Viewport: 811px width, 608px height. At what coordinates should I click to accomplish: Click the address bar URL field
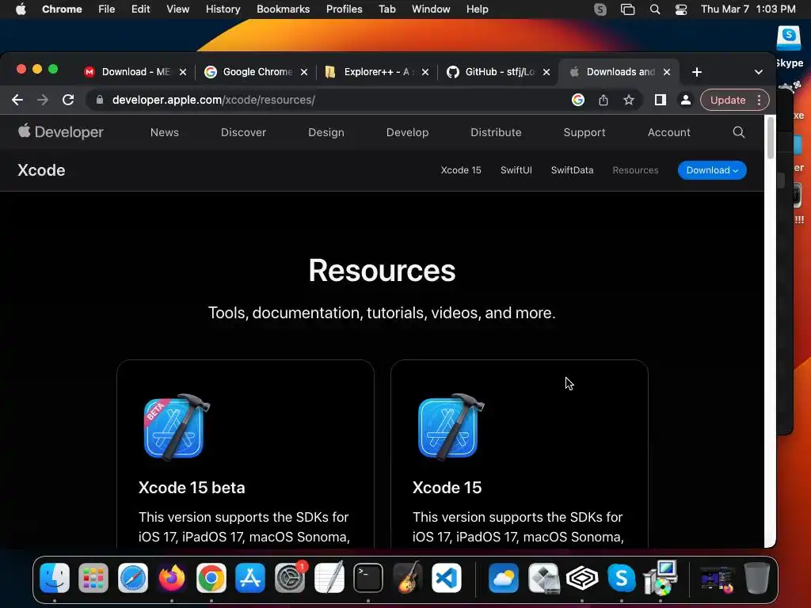(x=331, y=100)
